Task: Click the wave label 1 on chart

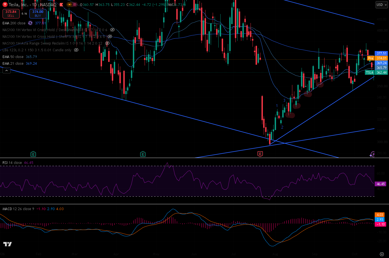Action: [x=277, y=106]
